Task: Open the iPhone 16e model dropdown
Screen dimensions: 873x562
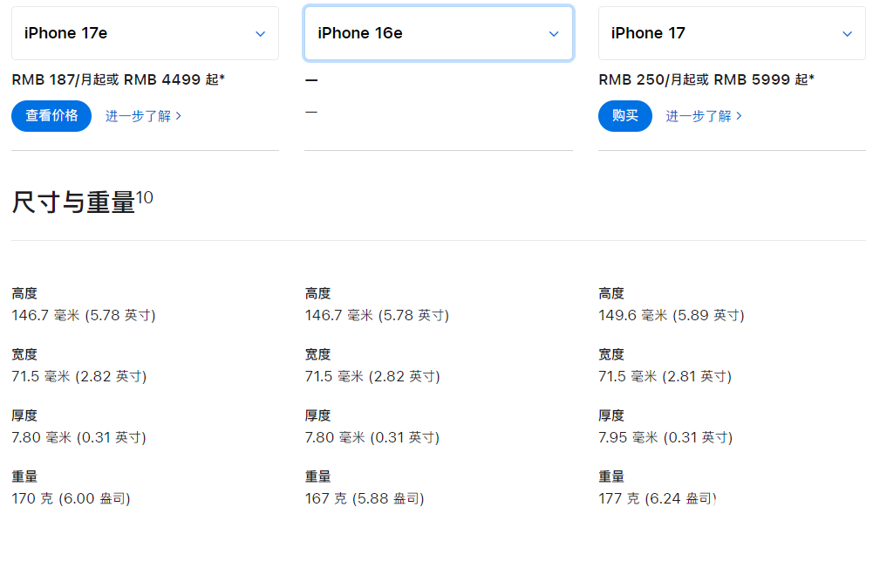Action: tap(438, 33)
